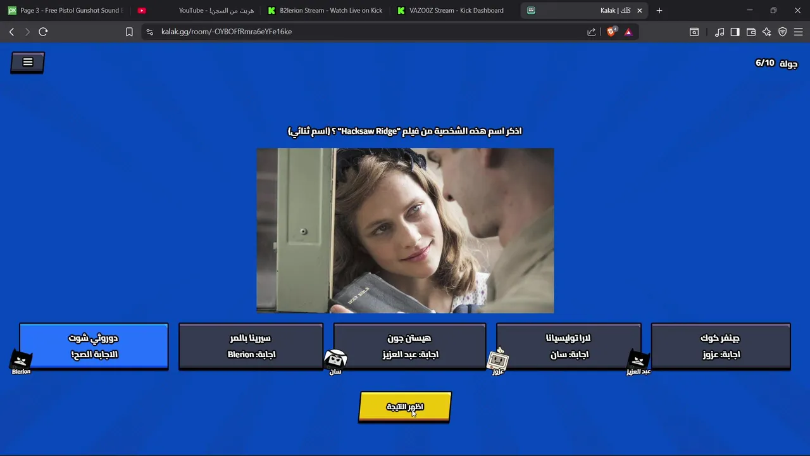This screenshot has width=810, height=456.
Task: Select the answer card هيستن جون
Action: [409, 346]
